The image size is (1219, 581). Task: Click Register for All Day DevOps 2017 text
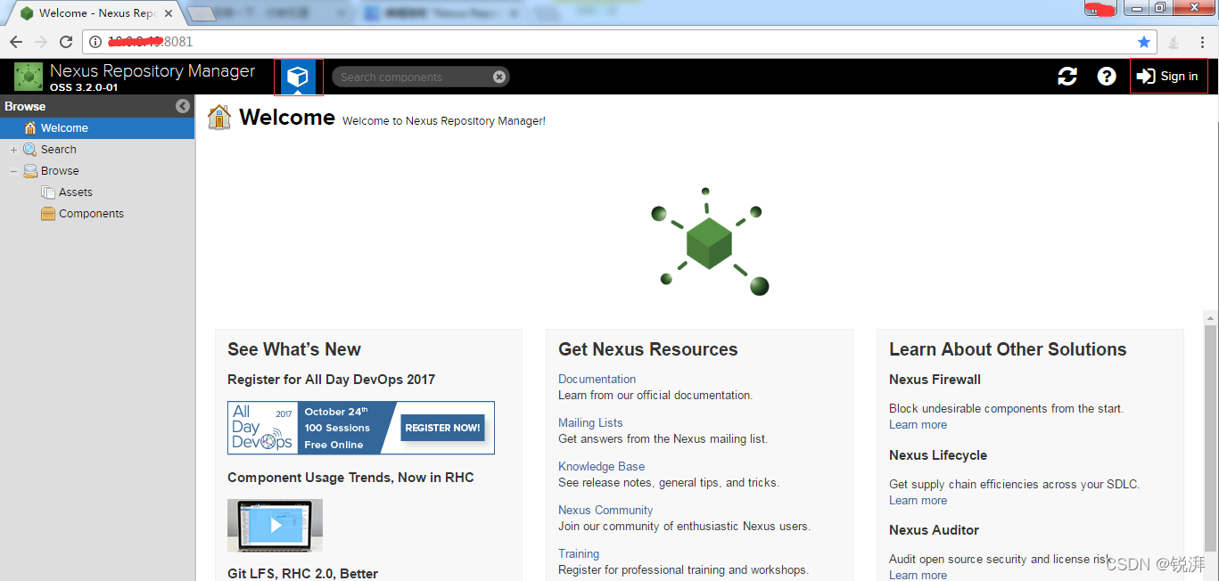331,380
